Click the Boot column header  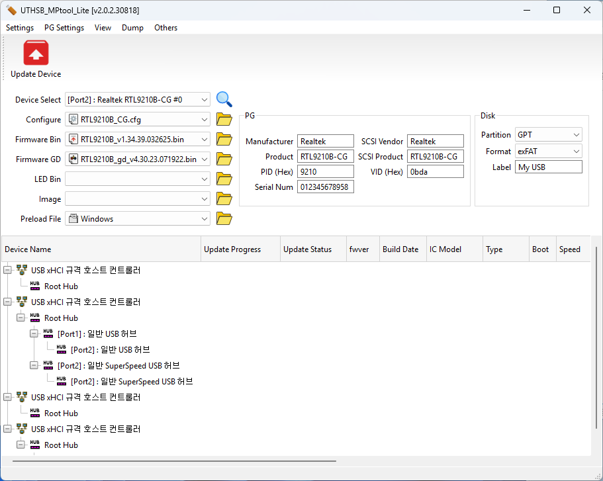pos(542,249)
